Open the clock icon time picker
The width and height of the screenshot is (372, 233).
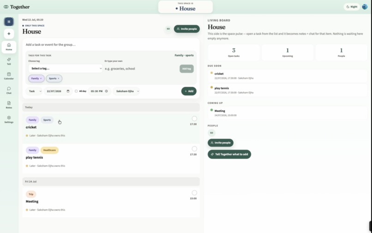[106, 91]
